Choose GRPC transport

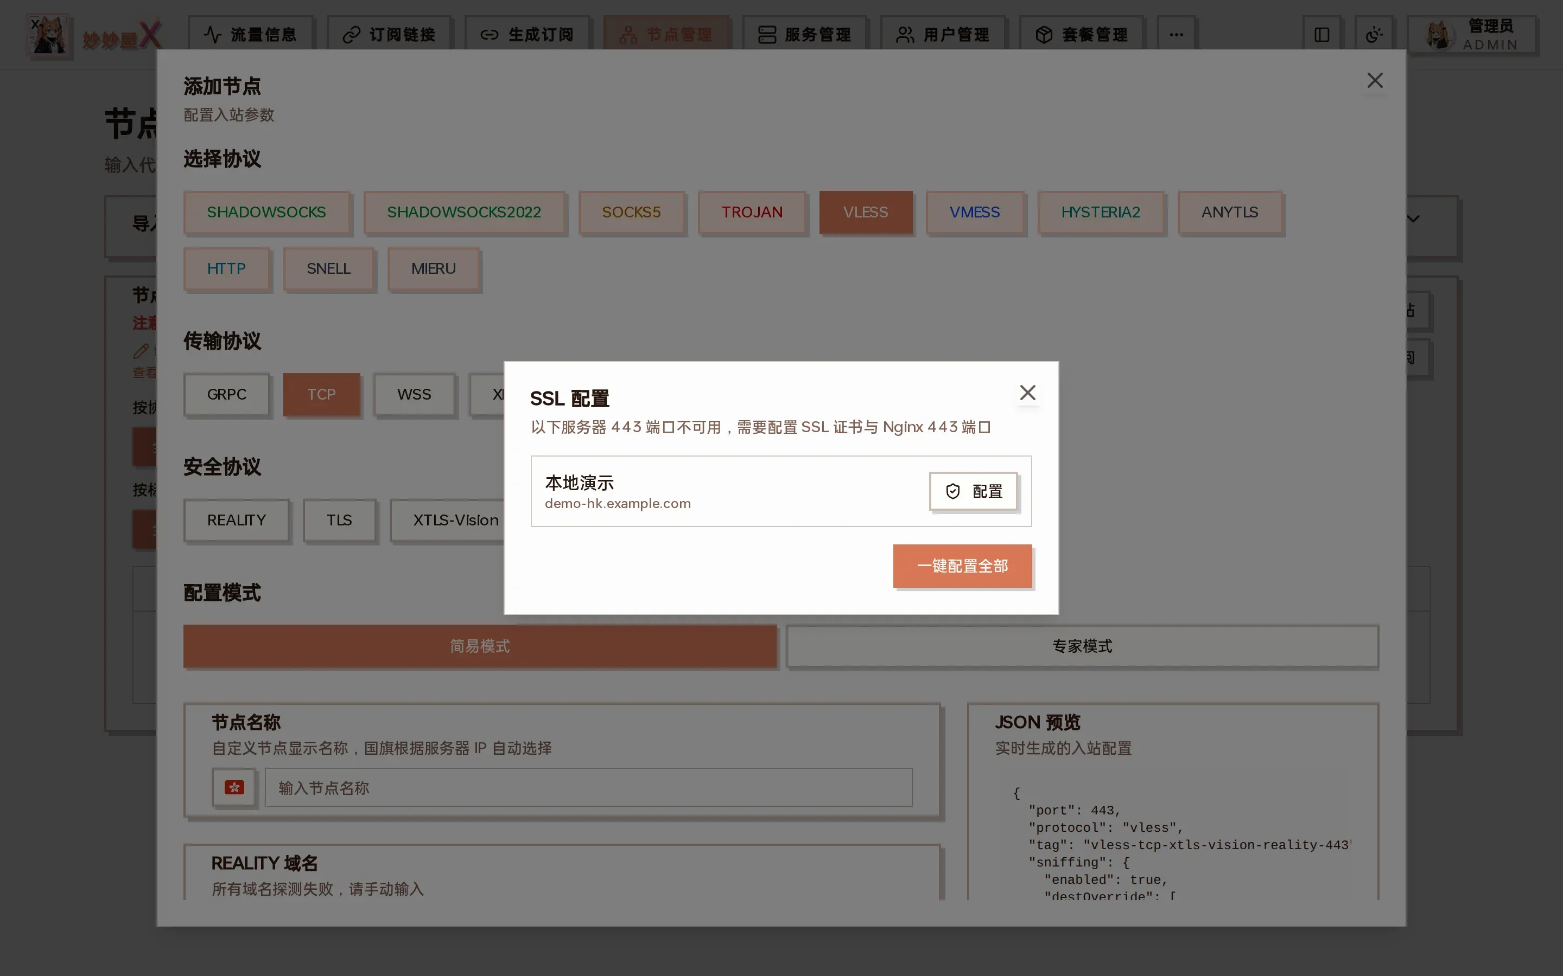tap(227, 394)
